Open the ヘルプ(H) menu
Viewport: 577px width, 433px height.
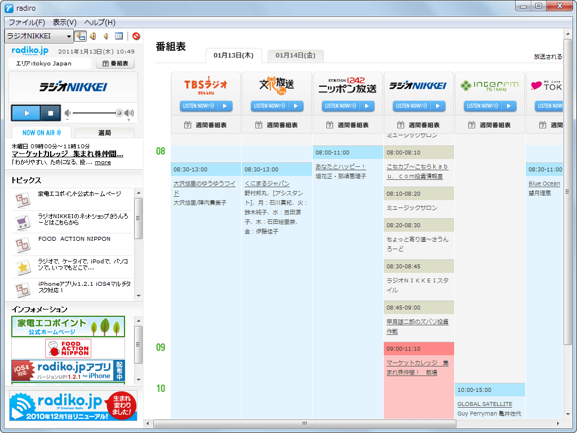(x=100, y=23)
